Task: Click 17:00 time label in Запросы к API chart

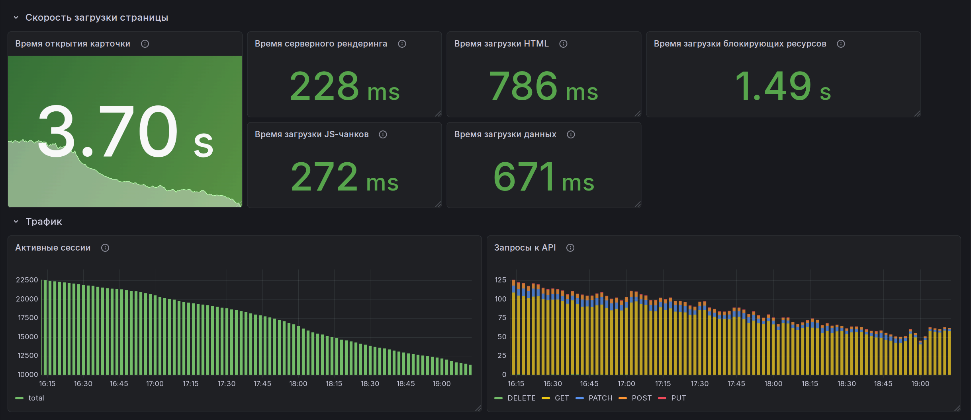Action: (626, 384)
